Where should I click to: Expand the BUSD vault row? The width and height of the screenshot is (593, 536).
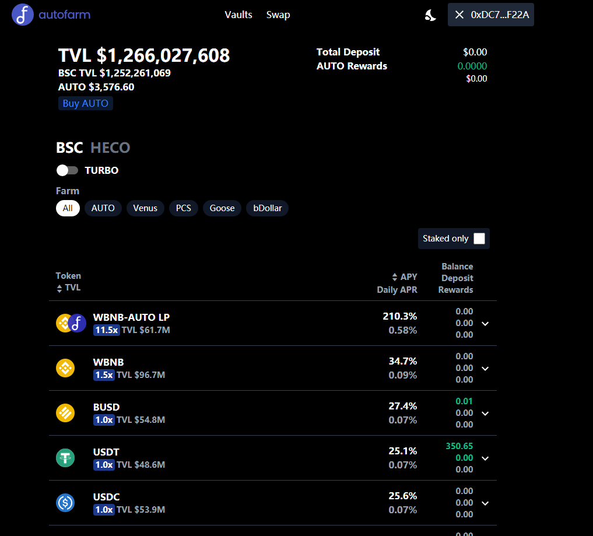point(485,414)
